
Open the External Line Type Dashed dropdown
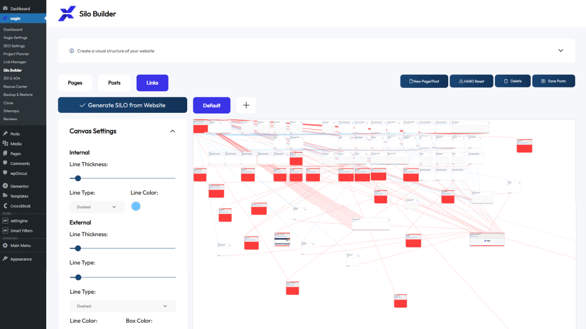tap(123, 306)
